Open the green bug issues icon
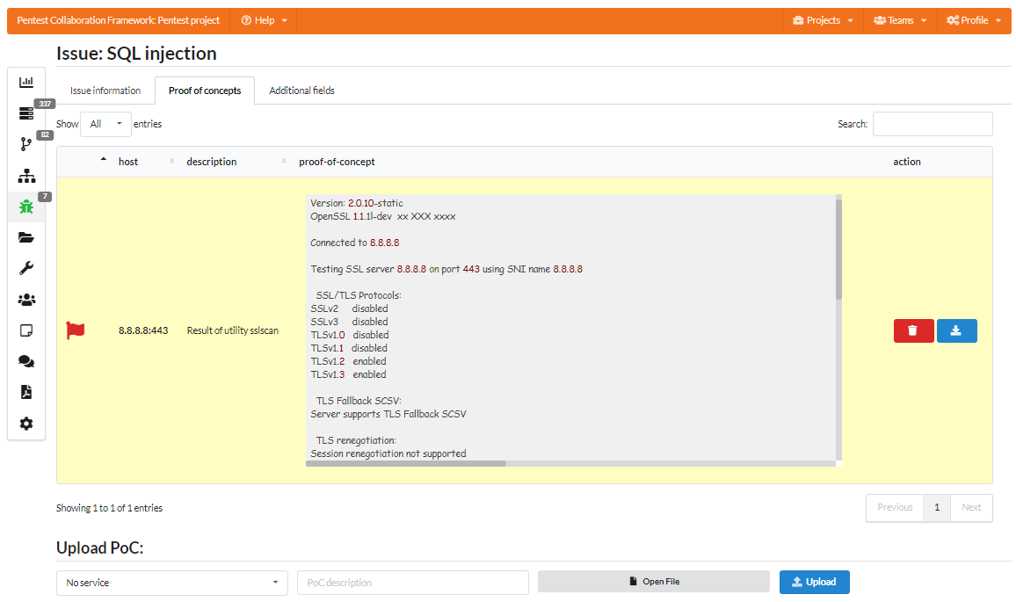The height and width of the screenshot is (602, 1016). (25, 207)
